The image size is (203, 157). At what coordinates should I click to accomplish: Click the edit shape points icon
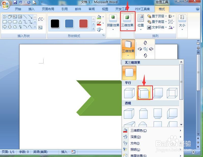(41, 19)
